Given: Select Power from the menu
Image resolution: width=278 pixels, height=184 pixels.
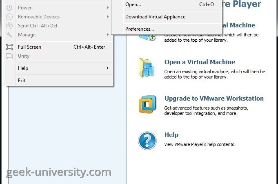Looking at the screenshot, I should [x=59, y=8].
